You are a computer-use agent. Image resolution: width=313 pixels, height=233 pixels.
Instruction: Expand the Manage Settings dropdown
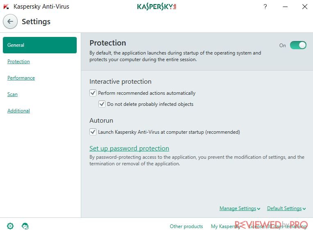tap(240, 208)
